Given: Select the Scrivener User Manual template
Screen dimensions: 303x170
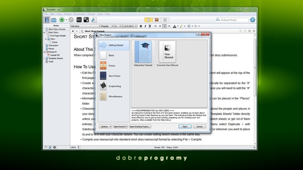Looking at the screenshot, I should tap(168, 54).
